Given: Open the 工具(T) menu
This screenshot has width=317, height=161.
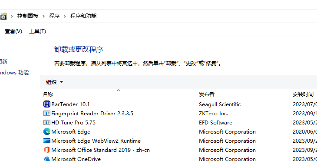Looking at the screenshot, I should (38, 31).
